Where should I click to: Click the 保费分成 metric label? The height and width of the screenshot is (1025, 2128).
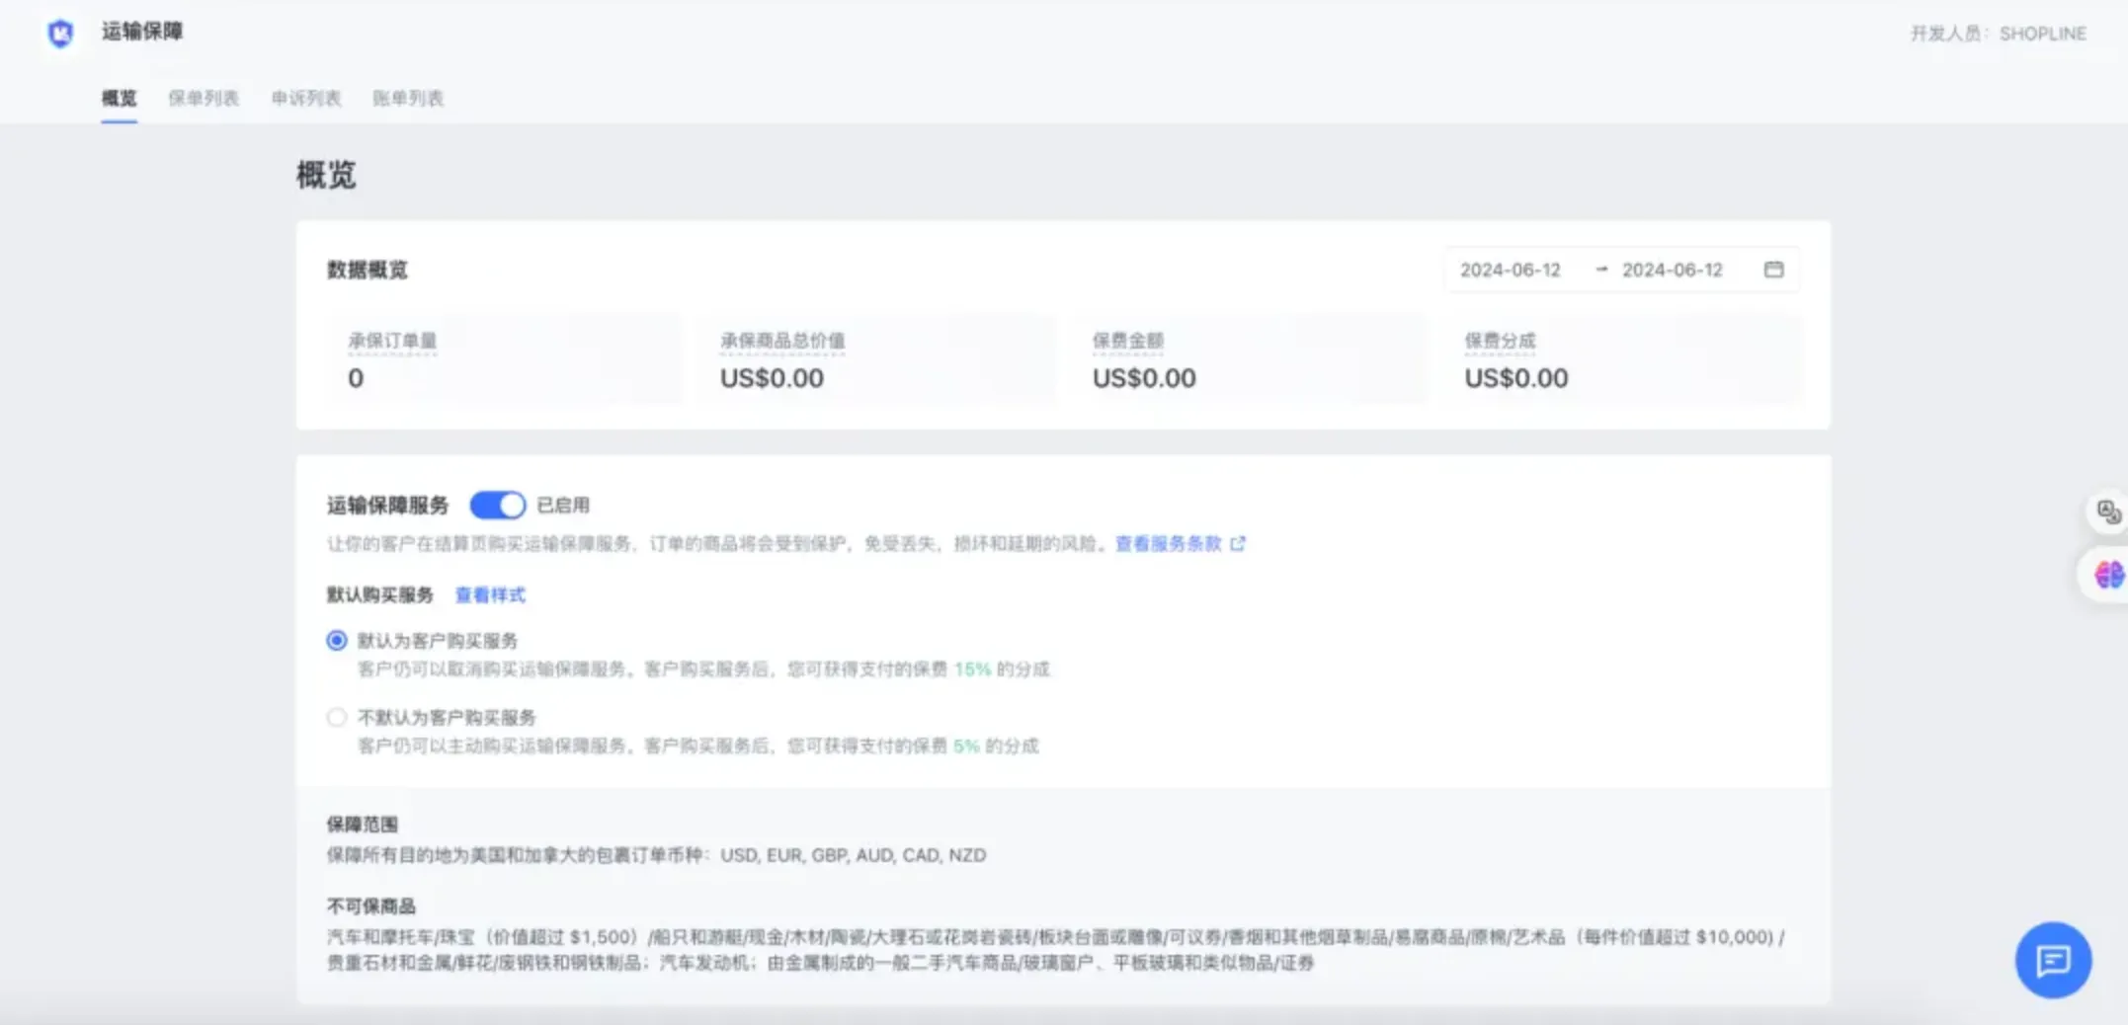point(1500,341)
